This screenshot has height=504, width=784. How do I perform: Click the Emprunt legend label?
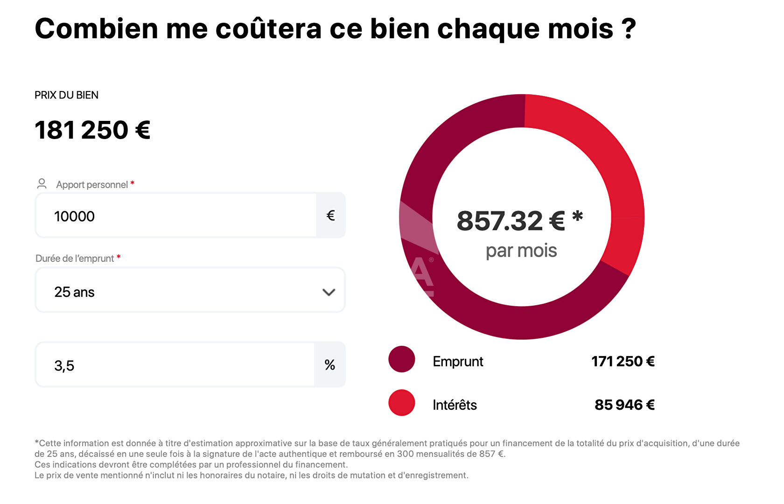[458, 361]
